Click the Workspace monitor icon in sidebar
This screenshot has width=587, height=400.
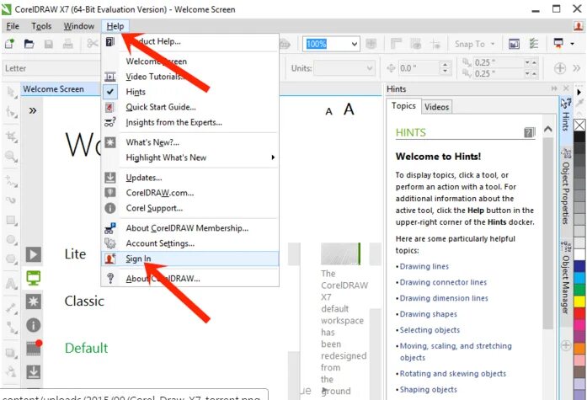point(34,278)
